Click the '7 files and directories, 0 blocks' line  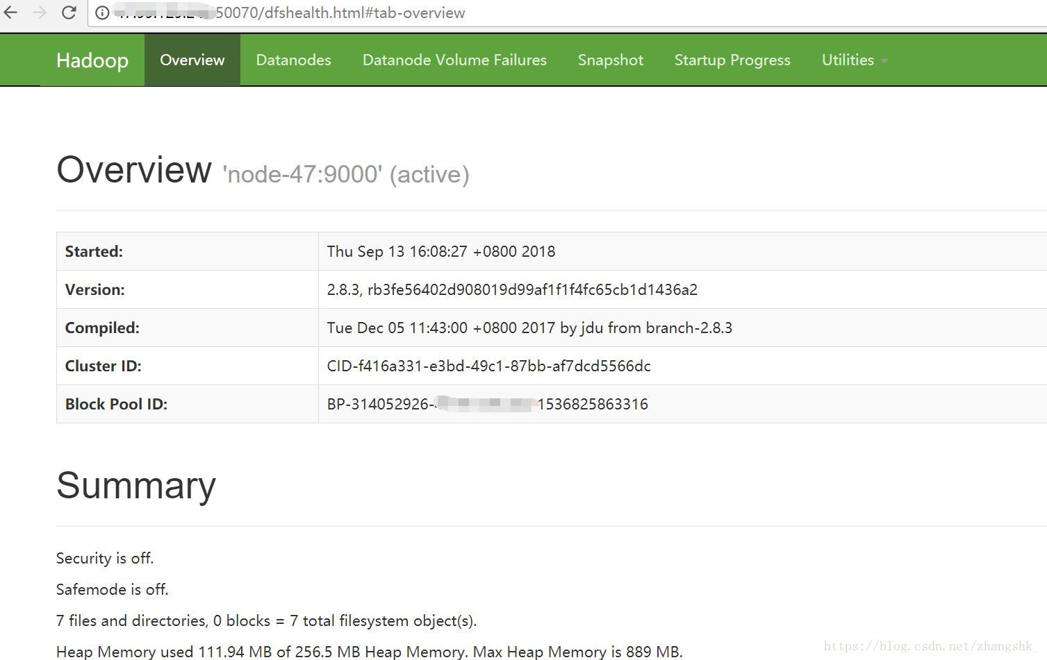[267, 620]
